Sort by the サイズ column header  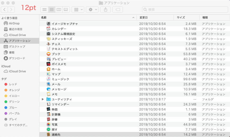(x=181, y=17)
